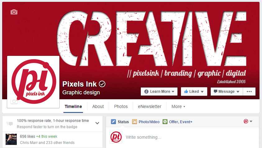Click the verified checkmark badge beside Pixels Ink

[x=102, y=84]
